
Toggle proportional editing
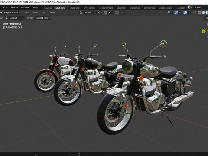(117, 13)
